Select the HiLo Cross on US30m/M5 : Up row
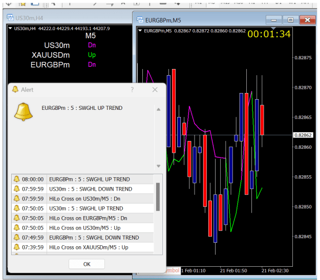This screenshot has height=280, width=320. 82,228
